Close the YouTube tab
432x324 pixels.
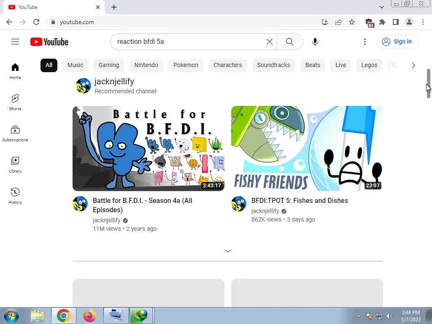coord(98,7)
